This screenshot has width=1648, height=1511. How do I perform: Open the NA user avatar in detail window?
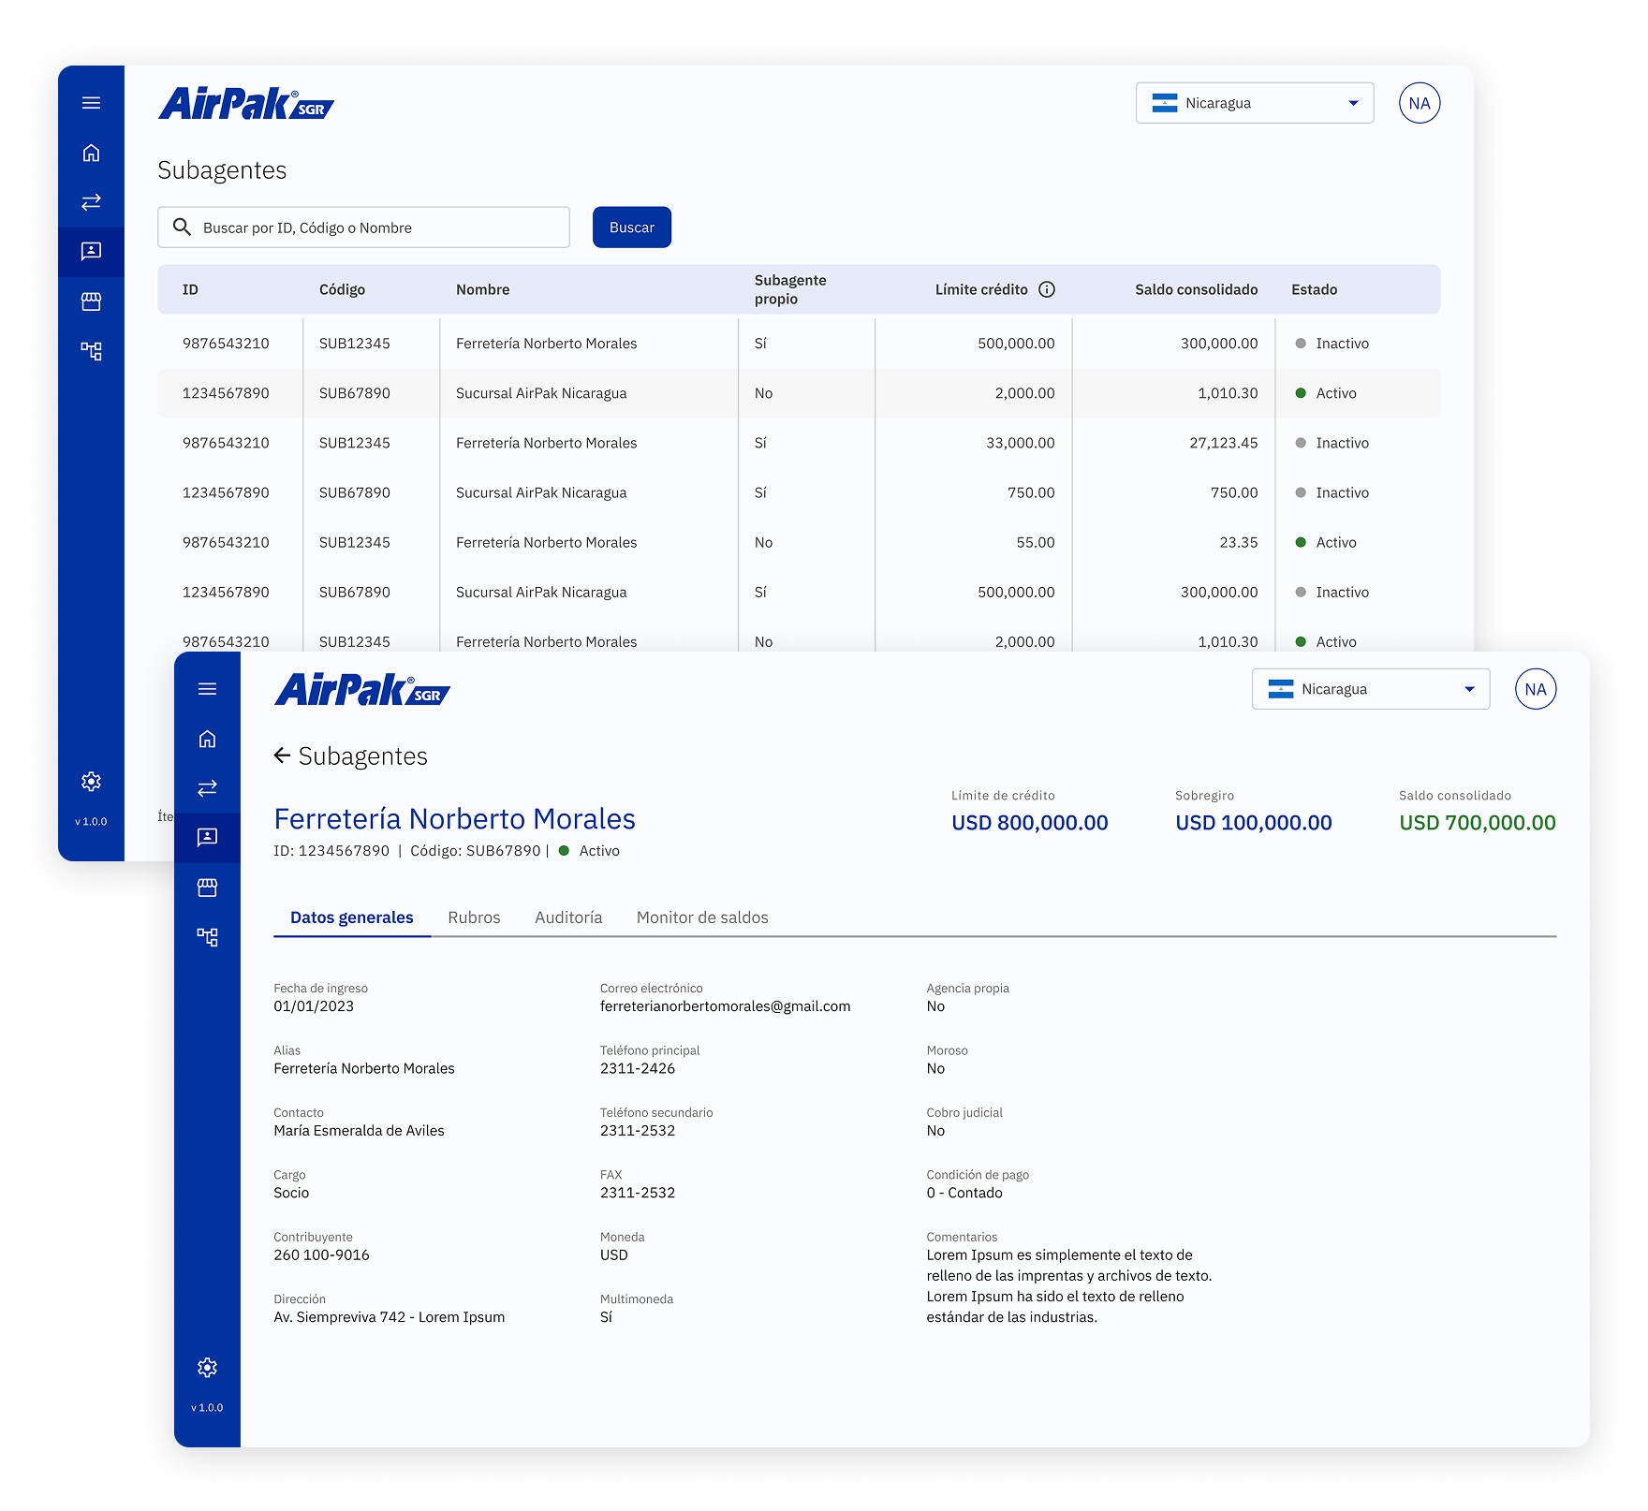[1535, 689]
